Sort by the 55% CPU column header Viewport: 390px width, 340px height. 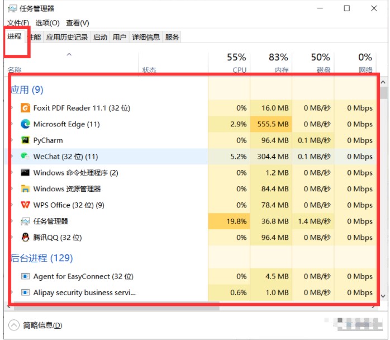(x=229, y=63)
